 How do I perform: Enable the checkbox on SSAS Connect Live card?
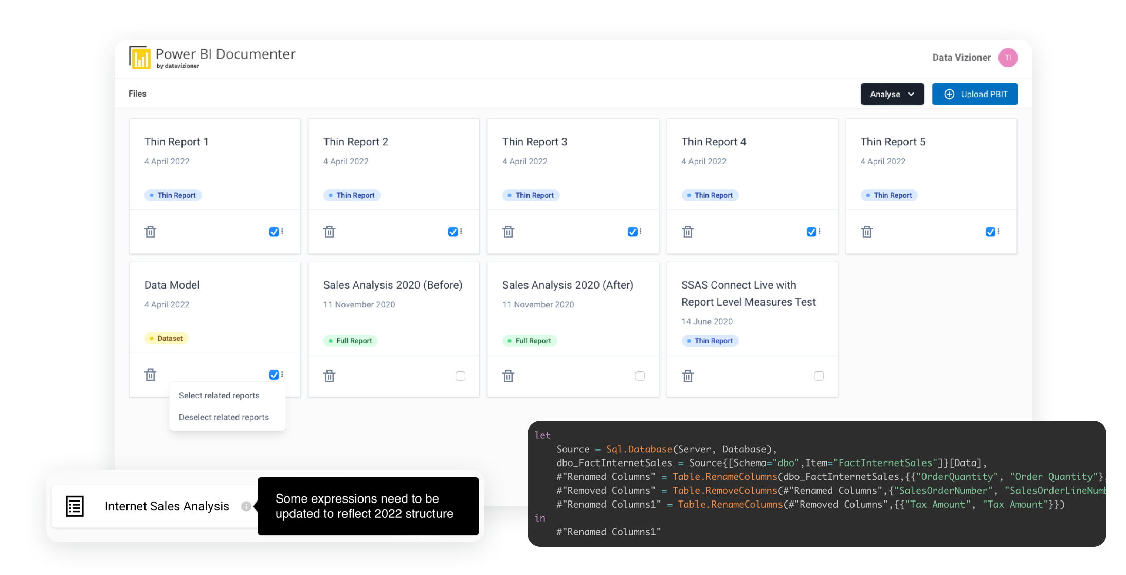pos(819,376)
